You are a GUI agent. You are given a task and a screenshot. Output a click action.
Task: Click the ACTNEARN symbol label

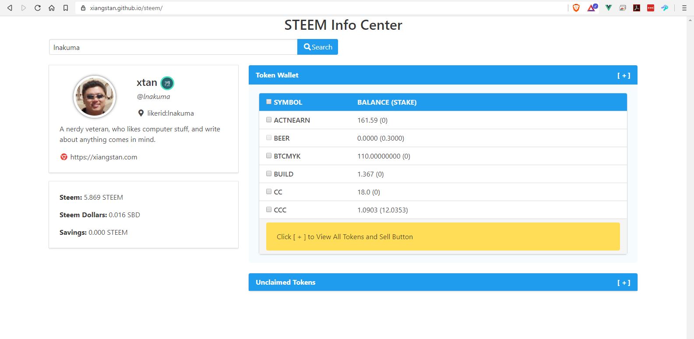coord(292,120)
